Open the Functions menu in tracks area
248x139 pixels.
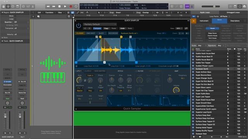click(x=50, y=12)
